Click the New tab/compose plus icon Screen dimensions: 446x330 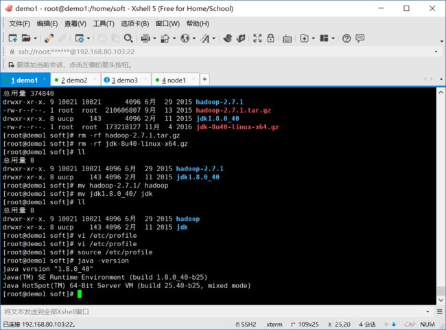pyautogui.click(x=305, y=38)
